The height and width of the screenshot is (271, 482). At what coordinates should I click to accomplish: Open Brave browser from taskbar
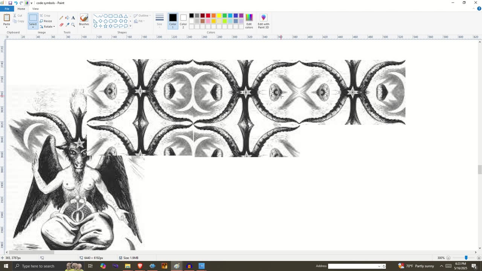[140, 266]
